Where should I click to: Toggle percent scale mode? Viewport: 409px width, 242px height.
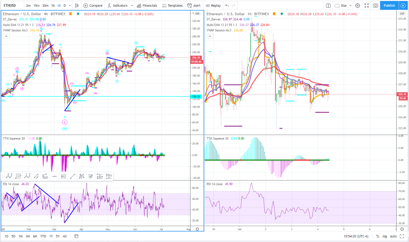click(378, 236)
